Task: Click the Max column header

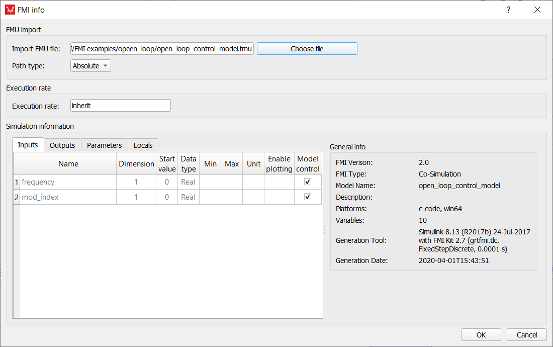Action: pyautogui.click(x=232, y=163)
